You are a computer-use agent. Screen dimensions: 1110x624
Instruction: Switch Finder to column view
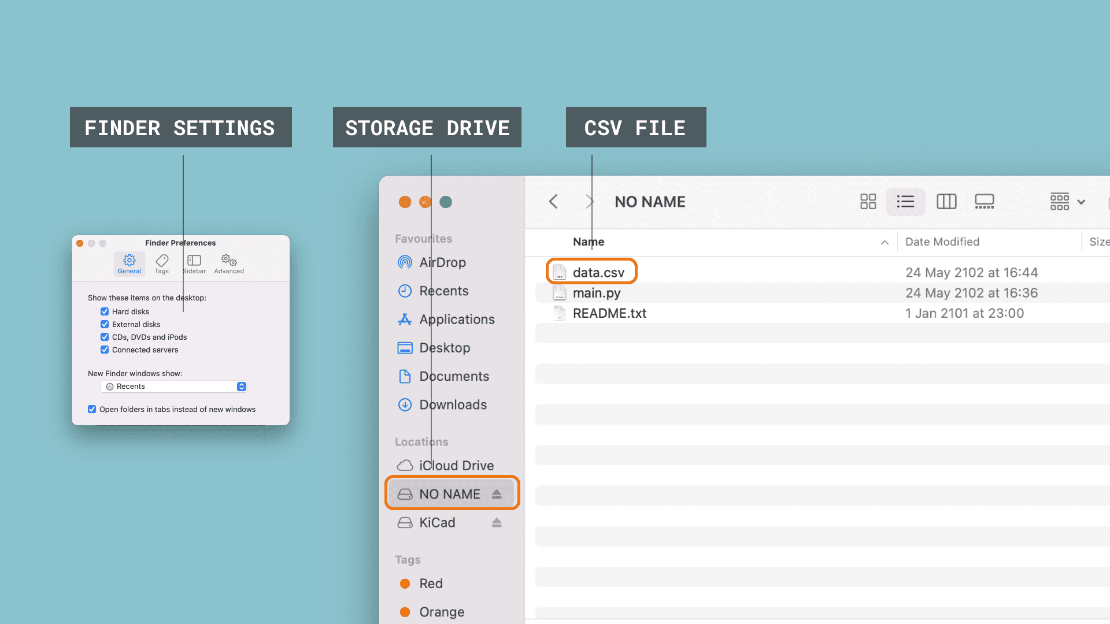946,202
